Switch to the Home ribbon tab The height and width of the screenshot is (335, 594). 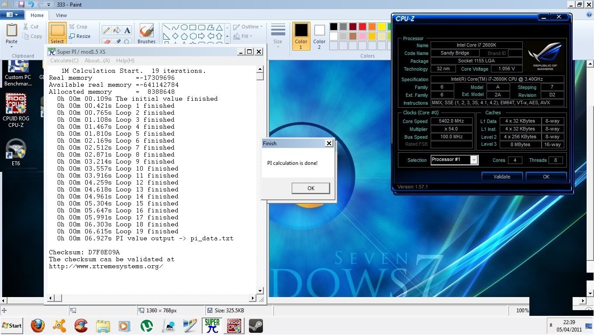click(x=37, y=15)
